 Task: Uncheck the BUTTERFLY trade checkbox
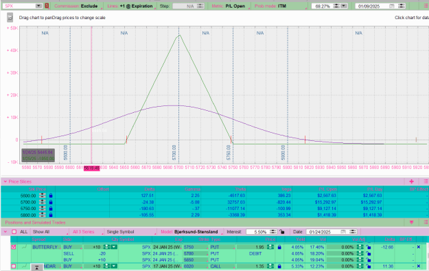14,247
